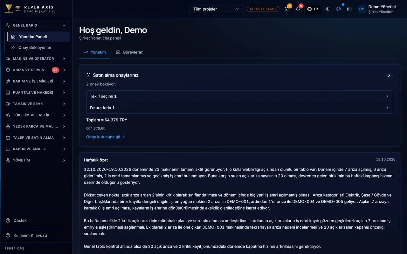This screenshot has width=407, height=254.
Task: Switch to the Görevlerim tab
Action: point(130,52)
